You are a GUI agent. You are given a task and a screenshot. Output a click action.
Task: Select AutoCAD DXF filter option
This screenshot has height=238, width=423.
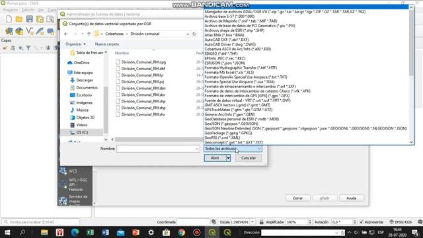[x=227, y=40]
